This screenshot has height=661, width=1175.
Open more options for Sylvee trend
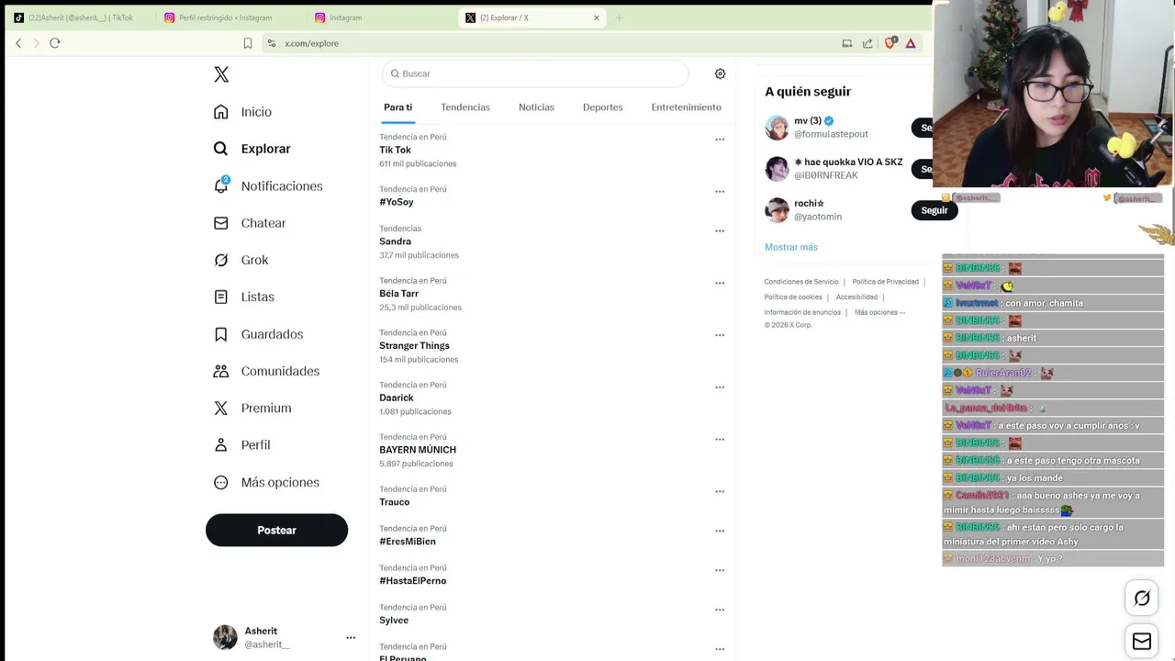pyautogui.click(x=720, y=611)
